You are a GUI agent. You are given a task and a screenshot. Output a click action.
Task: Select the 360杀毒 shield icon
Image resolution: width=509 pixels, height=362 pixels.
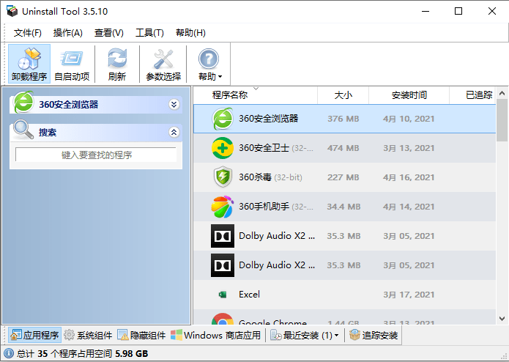pyautogui.click(x=223, y=177)
